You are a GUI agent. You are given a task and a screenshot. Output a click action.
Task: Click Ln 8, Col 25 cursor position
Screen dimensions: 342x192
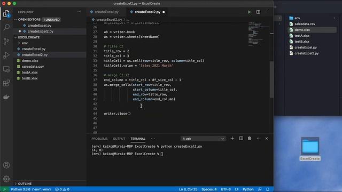188,189
